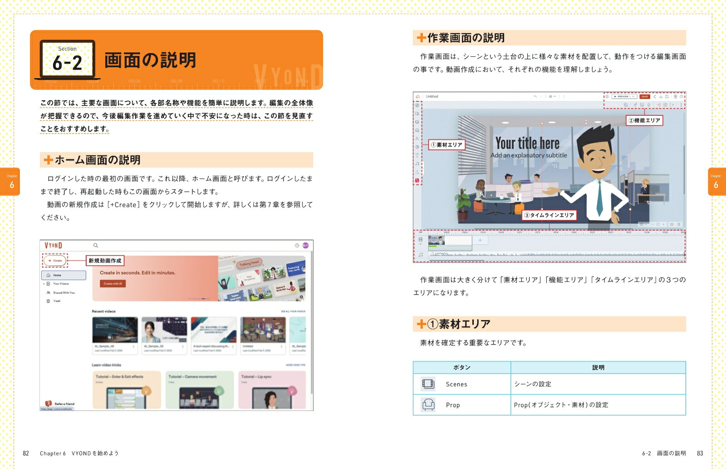The height and width of the screenshot is (469, 726).
Task: Open the help icon at editor top right
Action: [682, 96]
